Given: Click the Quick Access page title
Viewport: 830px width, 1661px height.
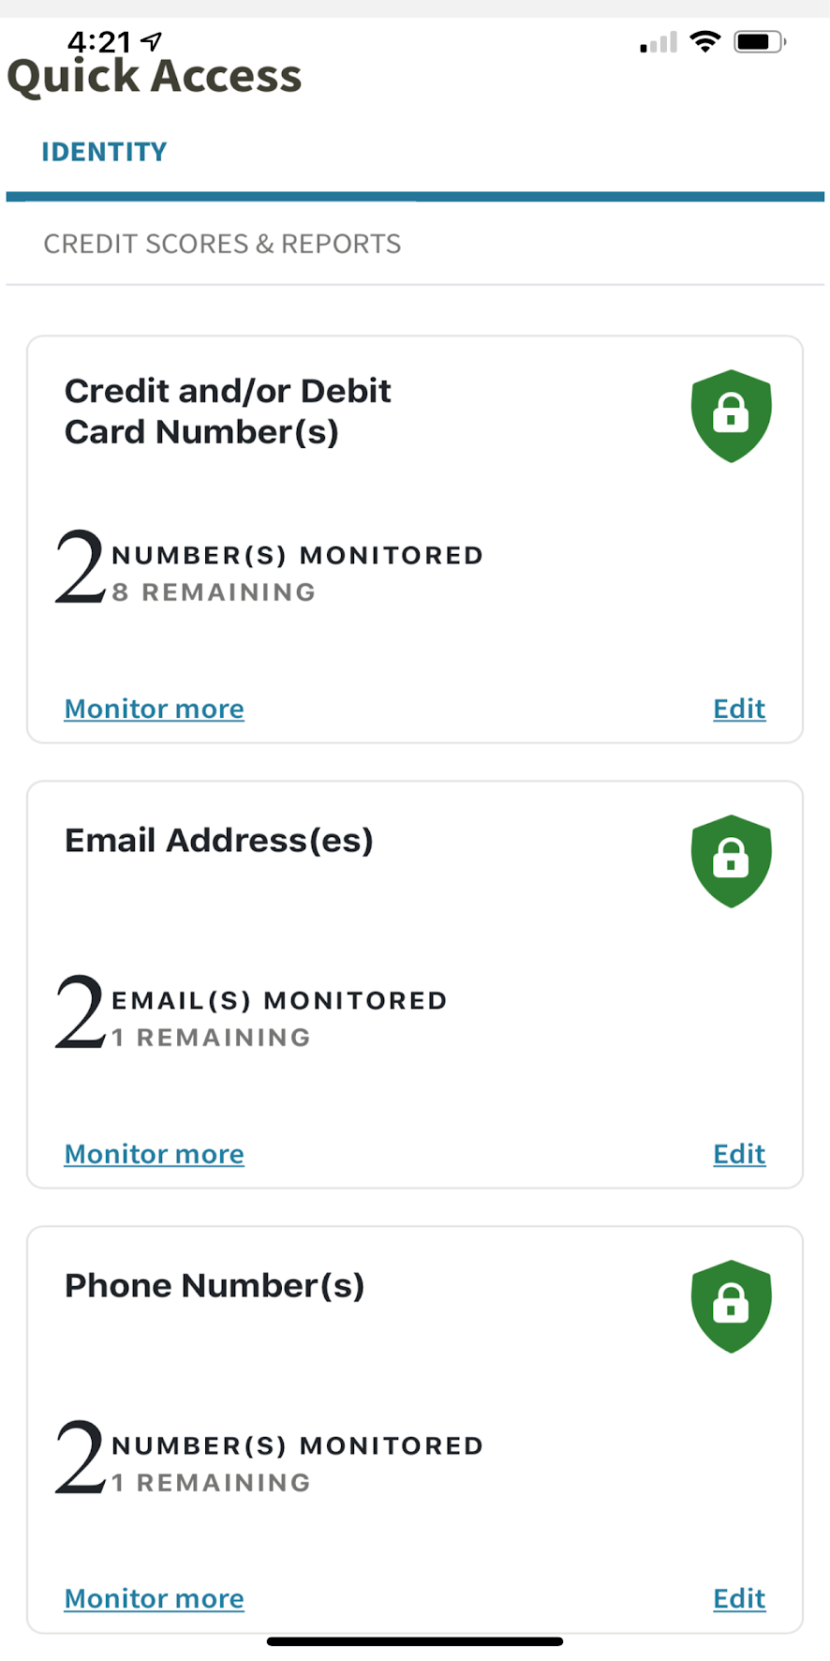Looking at the screenshot, I should (x=154, y=76).
